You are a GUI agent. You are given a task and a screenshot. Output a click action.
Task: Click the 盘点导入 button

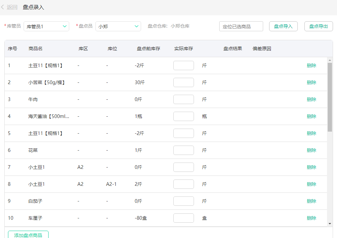pyautogui.click(x=283, y=26)
